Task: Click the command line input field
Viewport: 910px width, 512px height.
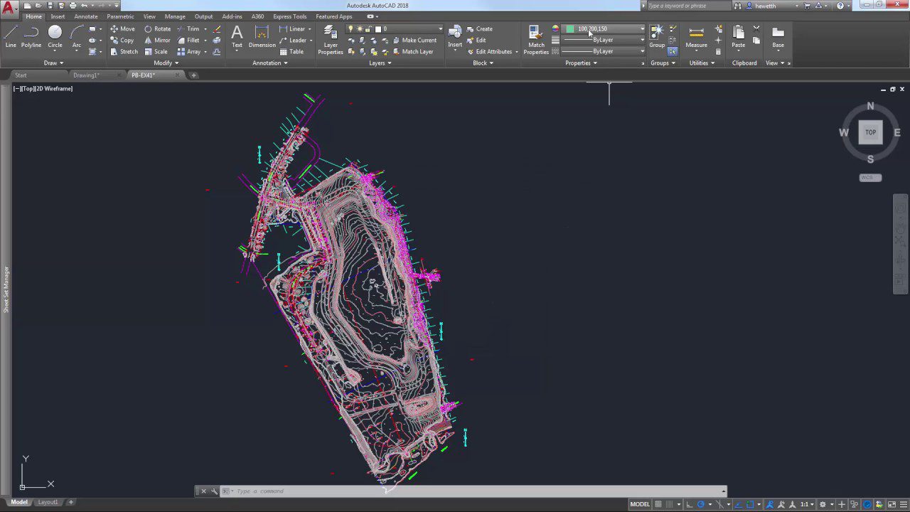Action: click(476, 491)
